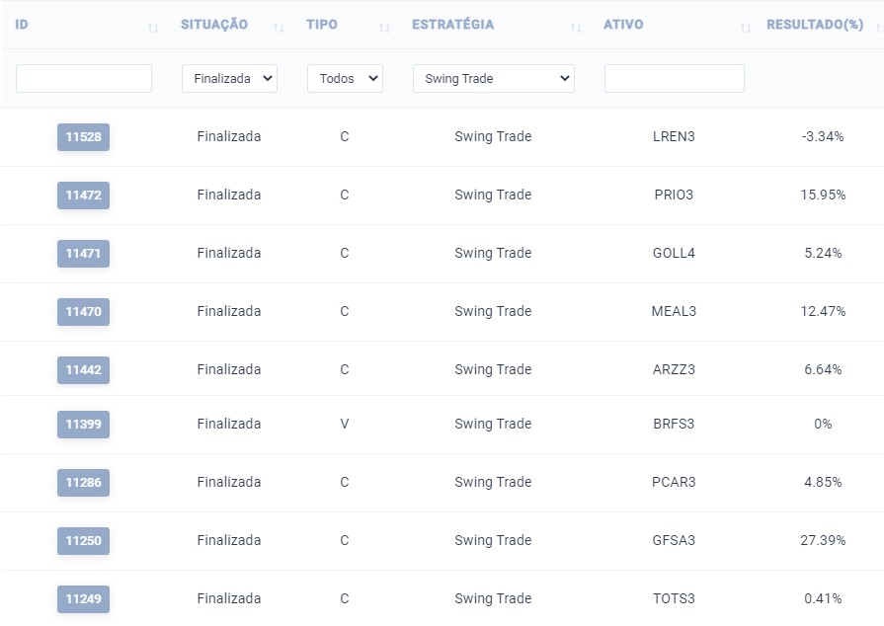Open operation 11249 for TOTS3

[83, 599]
